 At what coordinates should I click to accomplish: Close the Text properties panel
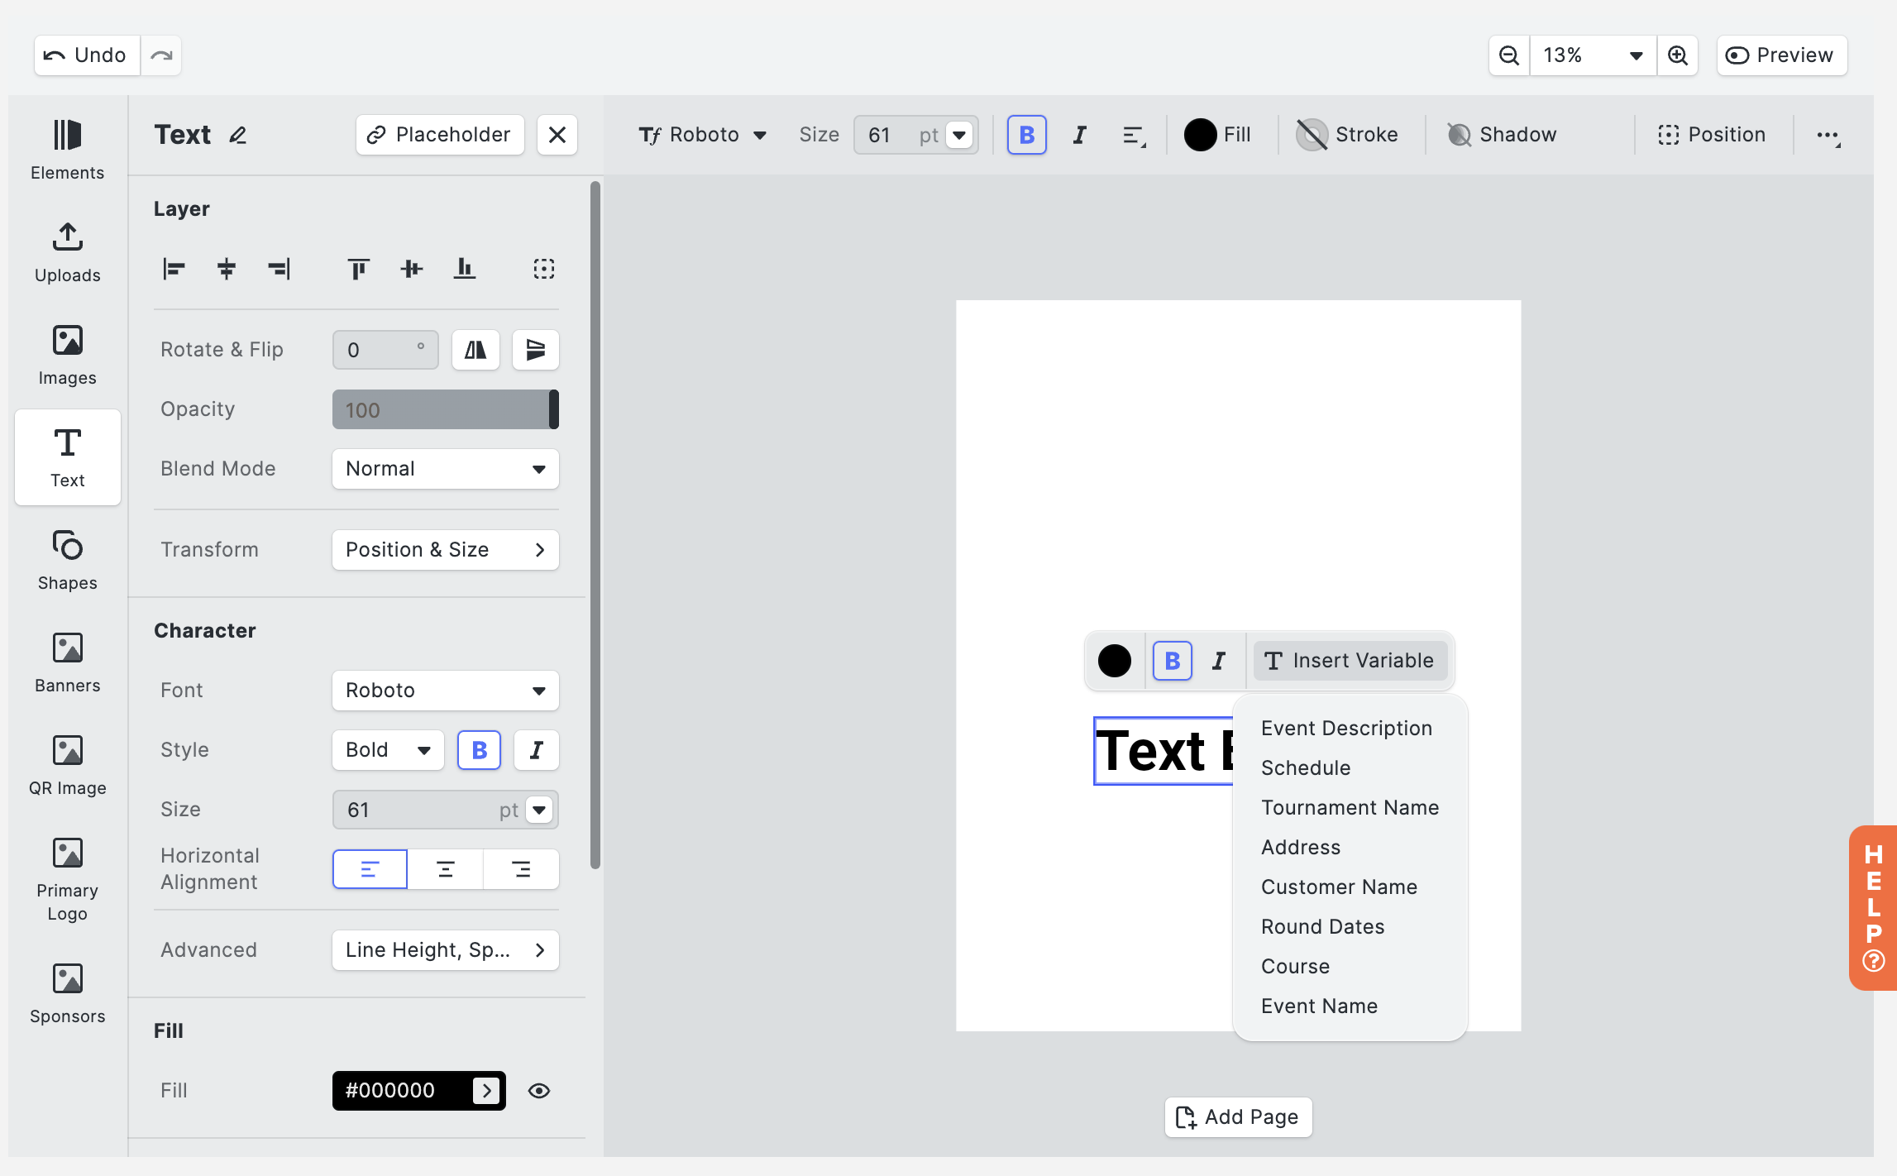click(557, 135)
